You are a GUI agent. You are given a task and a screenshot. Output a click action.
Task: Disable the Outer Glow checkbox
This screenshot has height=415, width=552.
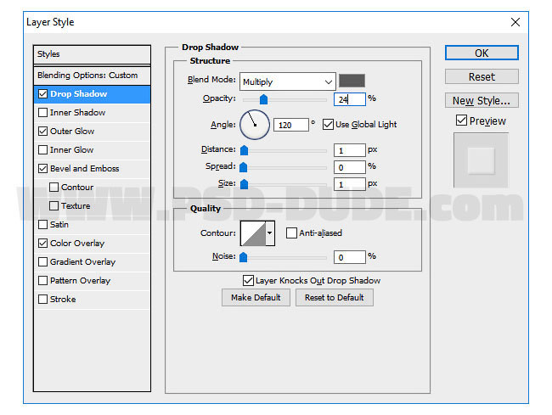(42, 132)
